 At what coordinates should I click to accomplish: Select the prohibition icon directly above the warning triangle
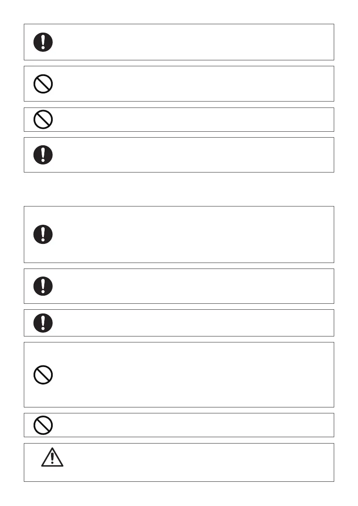43,425
